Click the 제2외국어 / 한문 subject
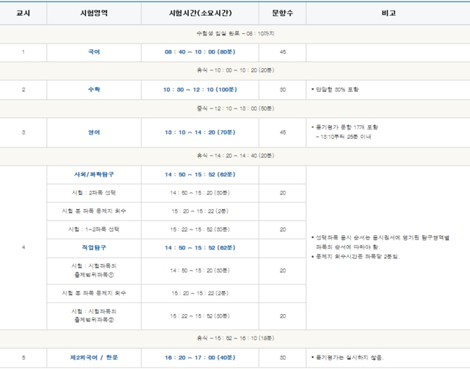 94,357
